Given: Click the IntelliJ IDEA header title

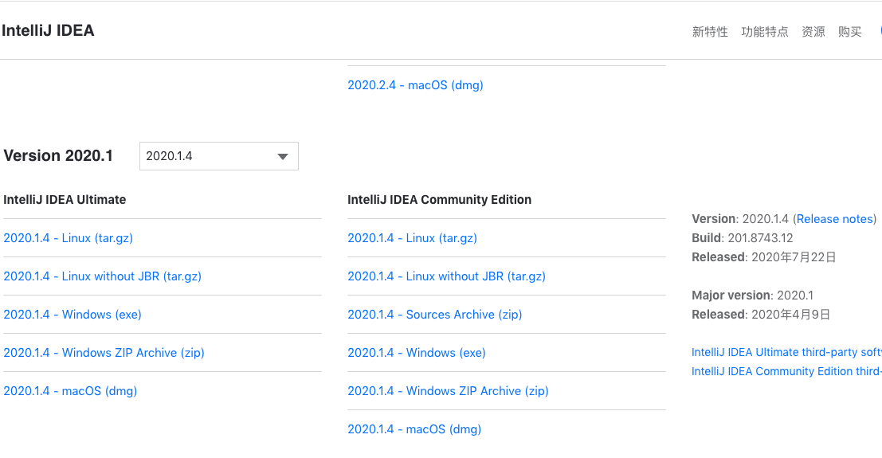Looking at the screenshot, I should click(x=48, y=30).
